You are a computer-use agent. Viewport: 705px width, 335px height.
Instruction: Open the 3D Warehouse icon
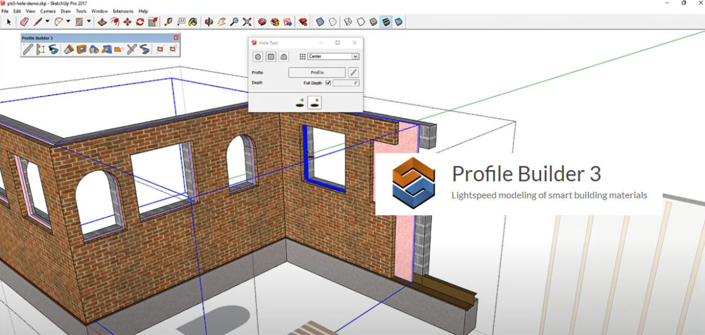point(263,22)
